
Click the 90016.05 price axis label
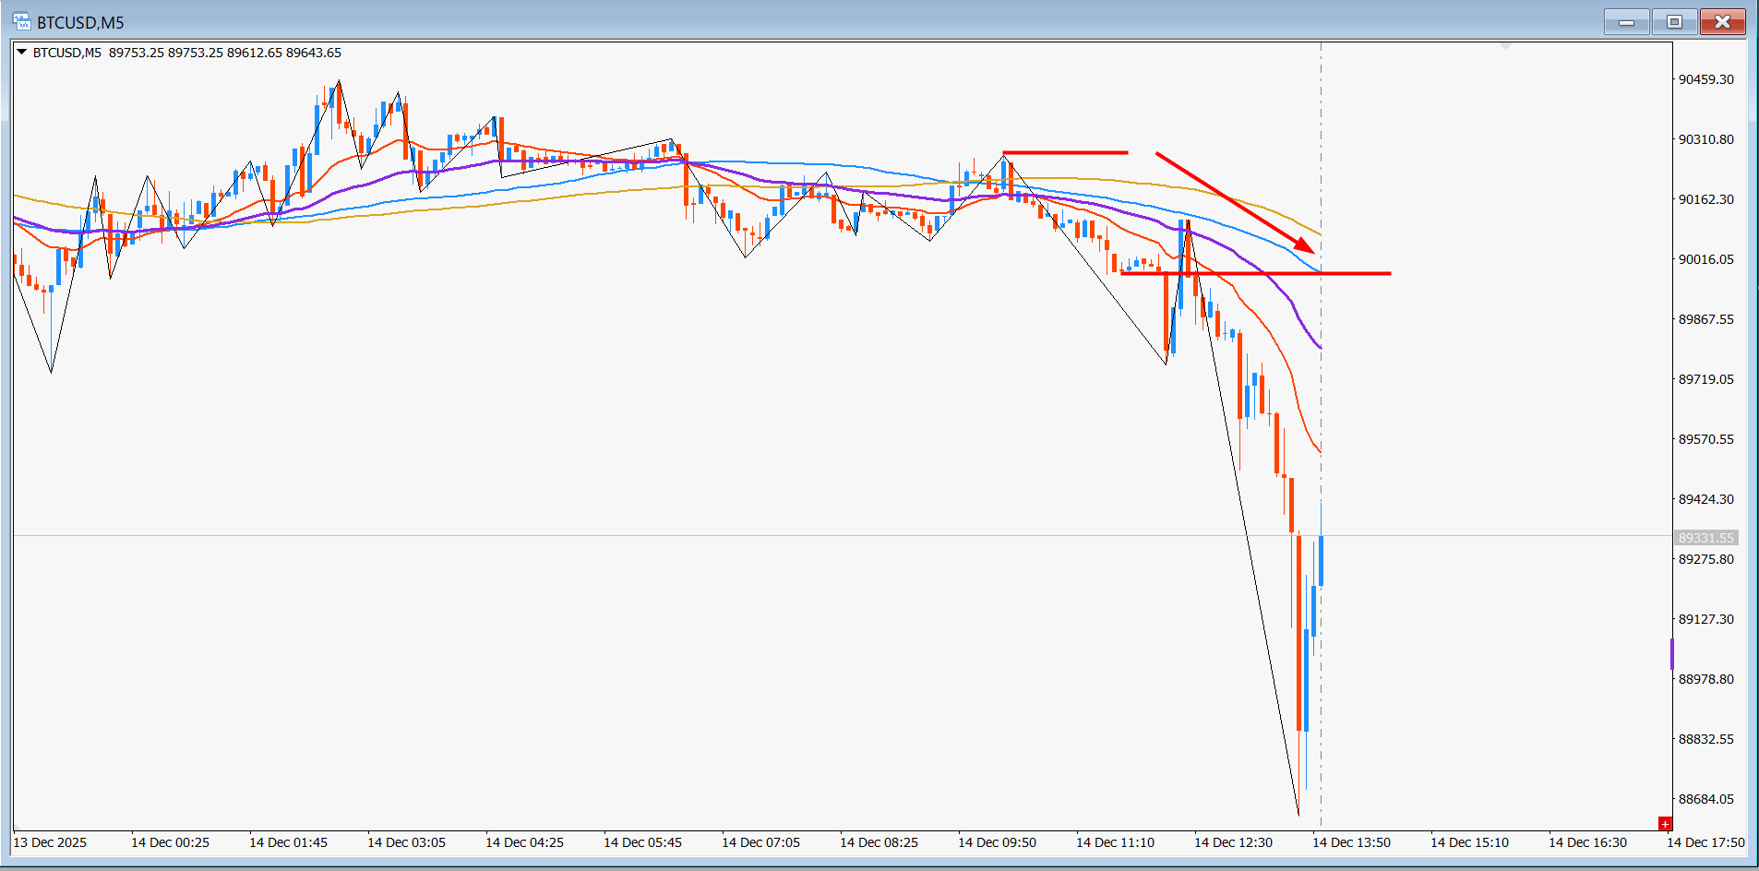pyautogui.click(x=1705, y=259)
